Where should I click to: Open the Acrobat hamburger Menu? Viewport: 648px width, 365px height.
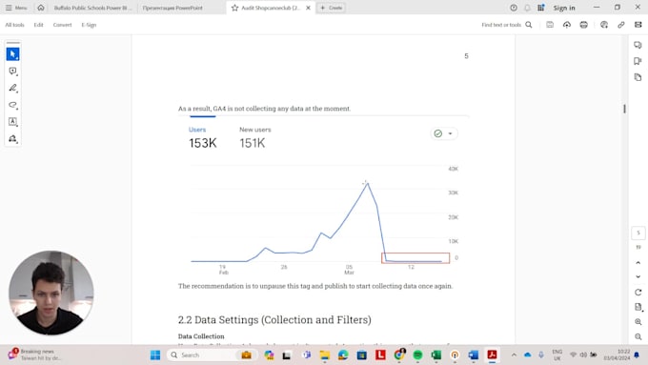coord(16,8)
